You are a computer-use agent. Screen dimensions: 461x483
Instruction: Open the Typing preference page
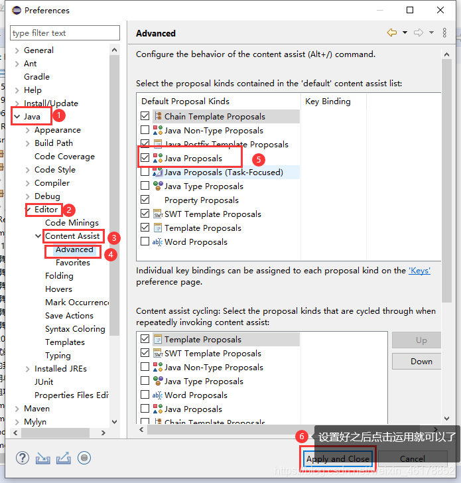(58, 356)
